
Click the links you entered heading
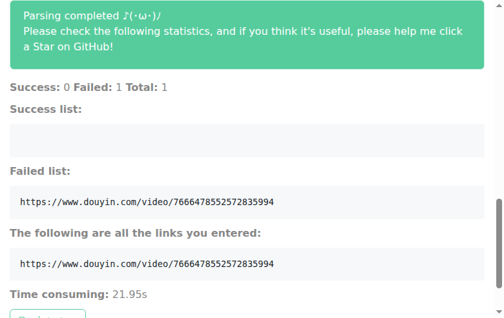(x=135, y=234)
